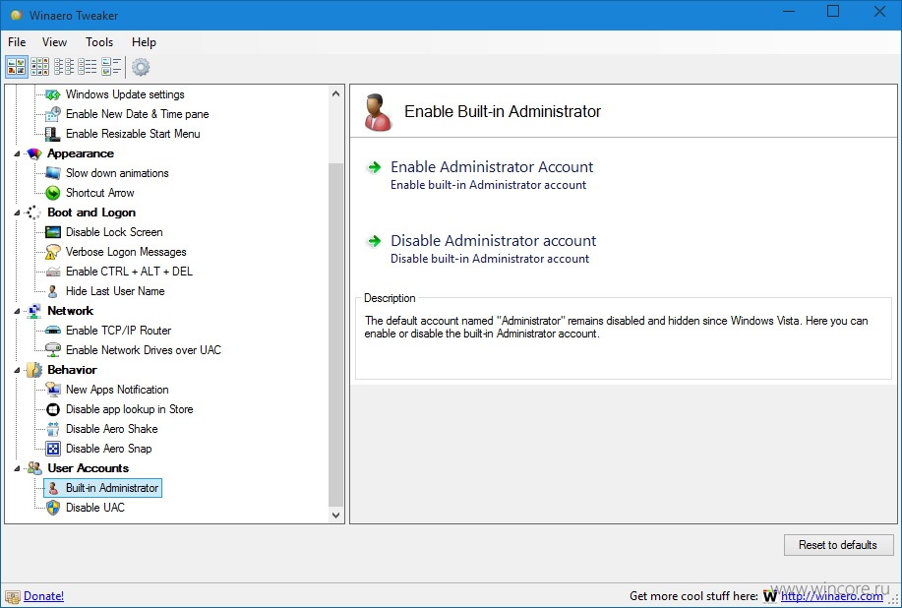
Task: Click the Enable Network Drives over UAC icon
Action: click(x=53, y=349)
